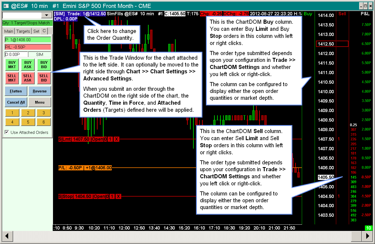Click the BUY BID button

(44, 65)
